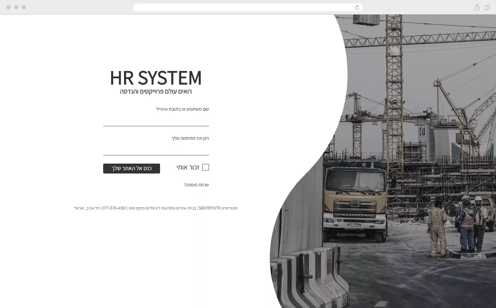
Task: Click the red macOS close window dot
Action: pos(9,7)
